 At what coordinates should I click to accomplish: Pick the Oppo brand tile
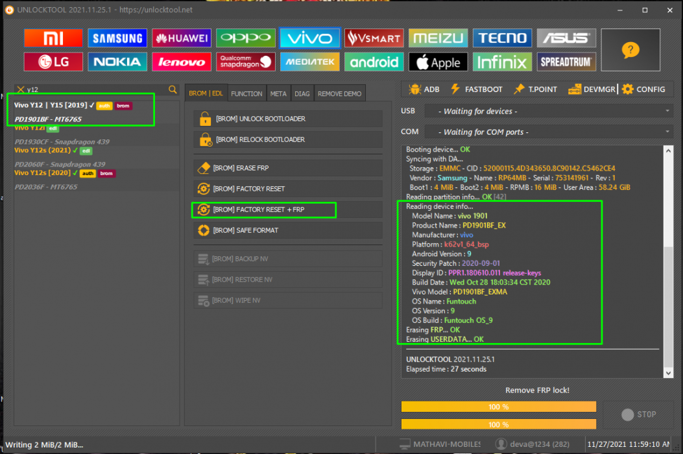pos(246,38)
